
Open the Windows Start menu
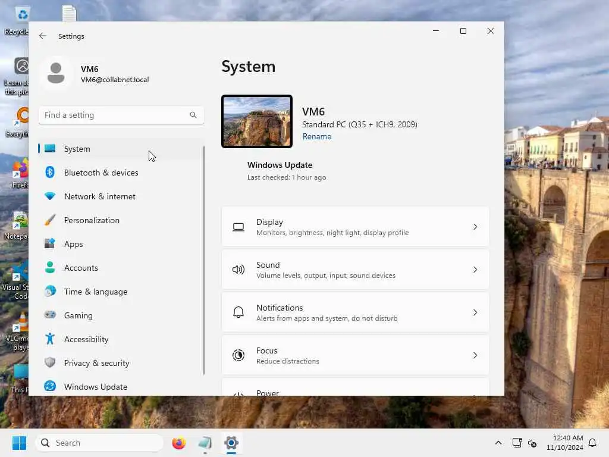[19, 443]
